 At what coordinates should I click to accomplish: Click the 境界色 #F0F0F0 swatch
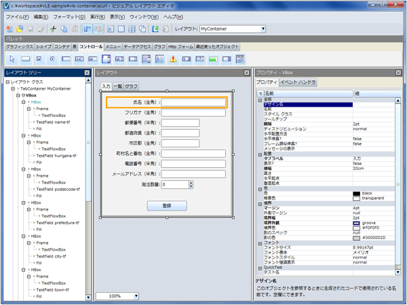pyautogui.click(x=356, y=228)
